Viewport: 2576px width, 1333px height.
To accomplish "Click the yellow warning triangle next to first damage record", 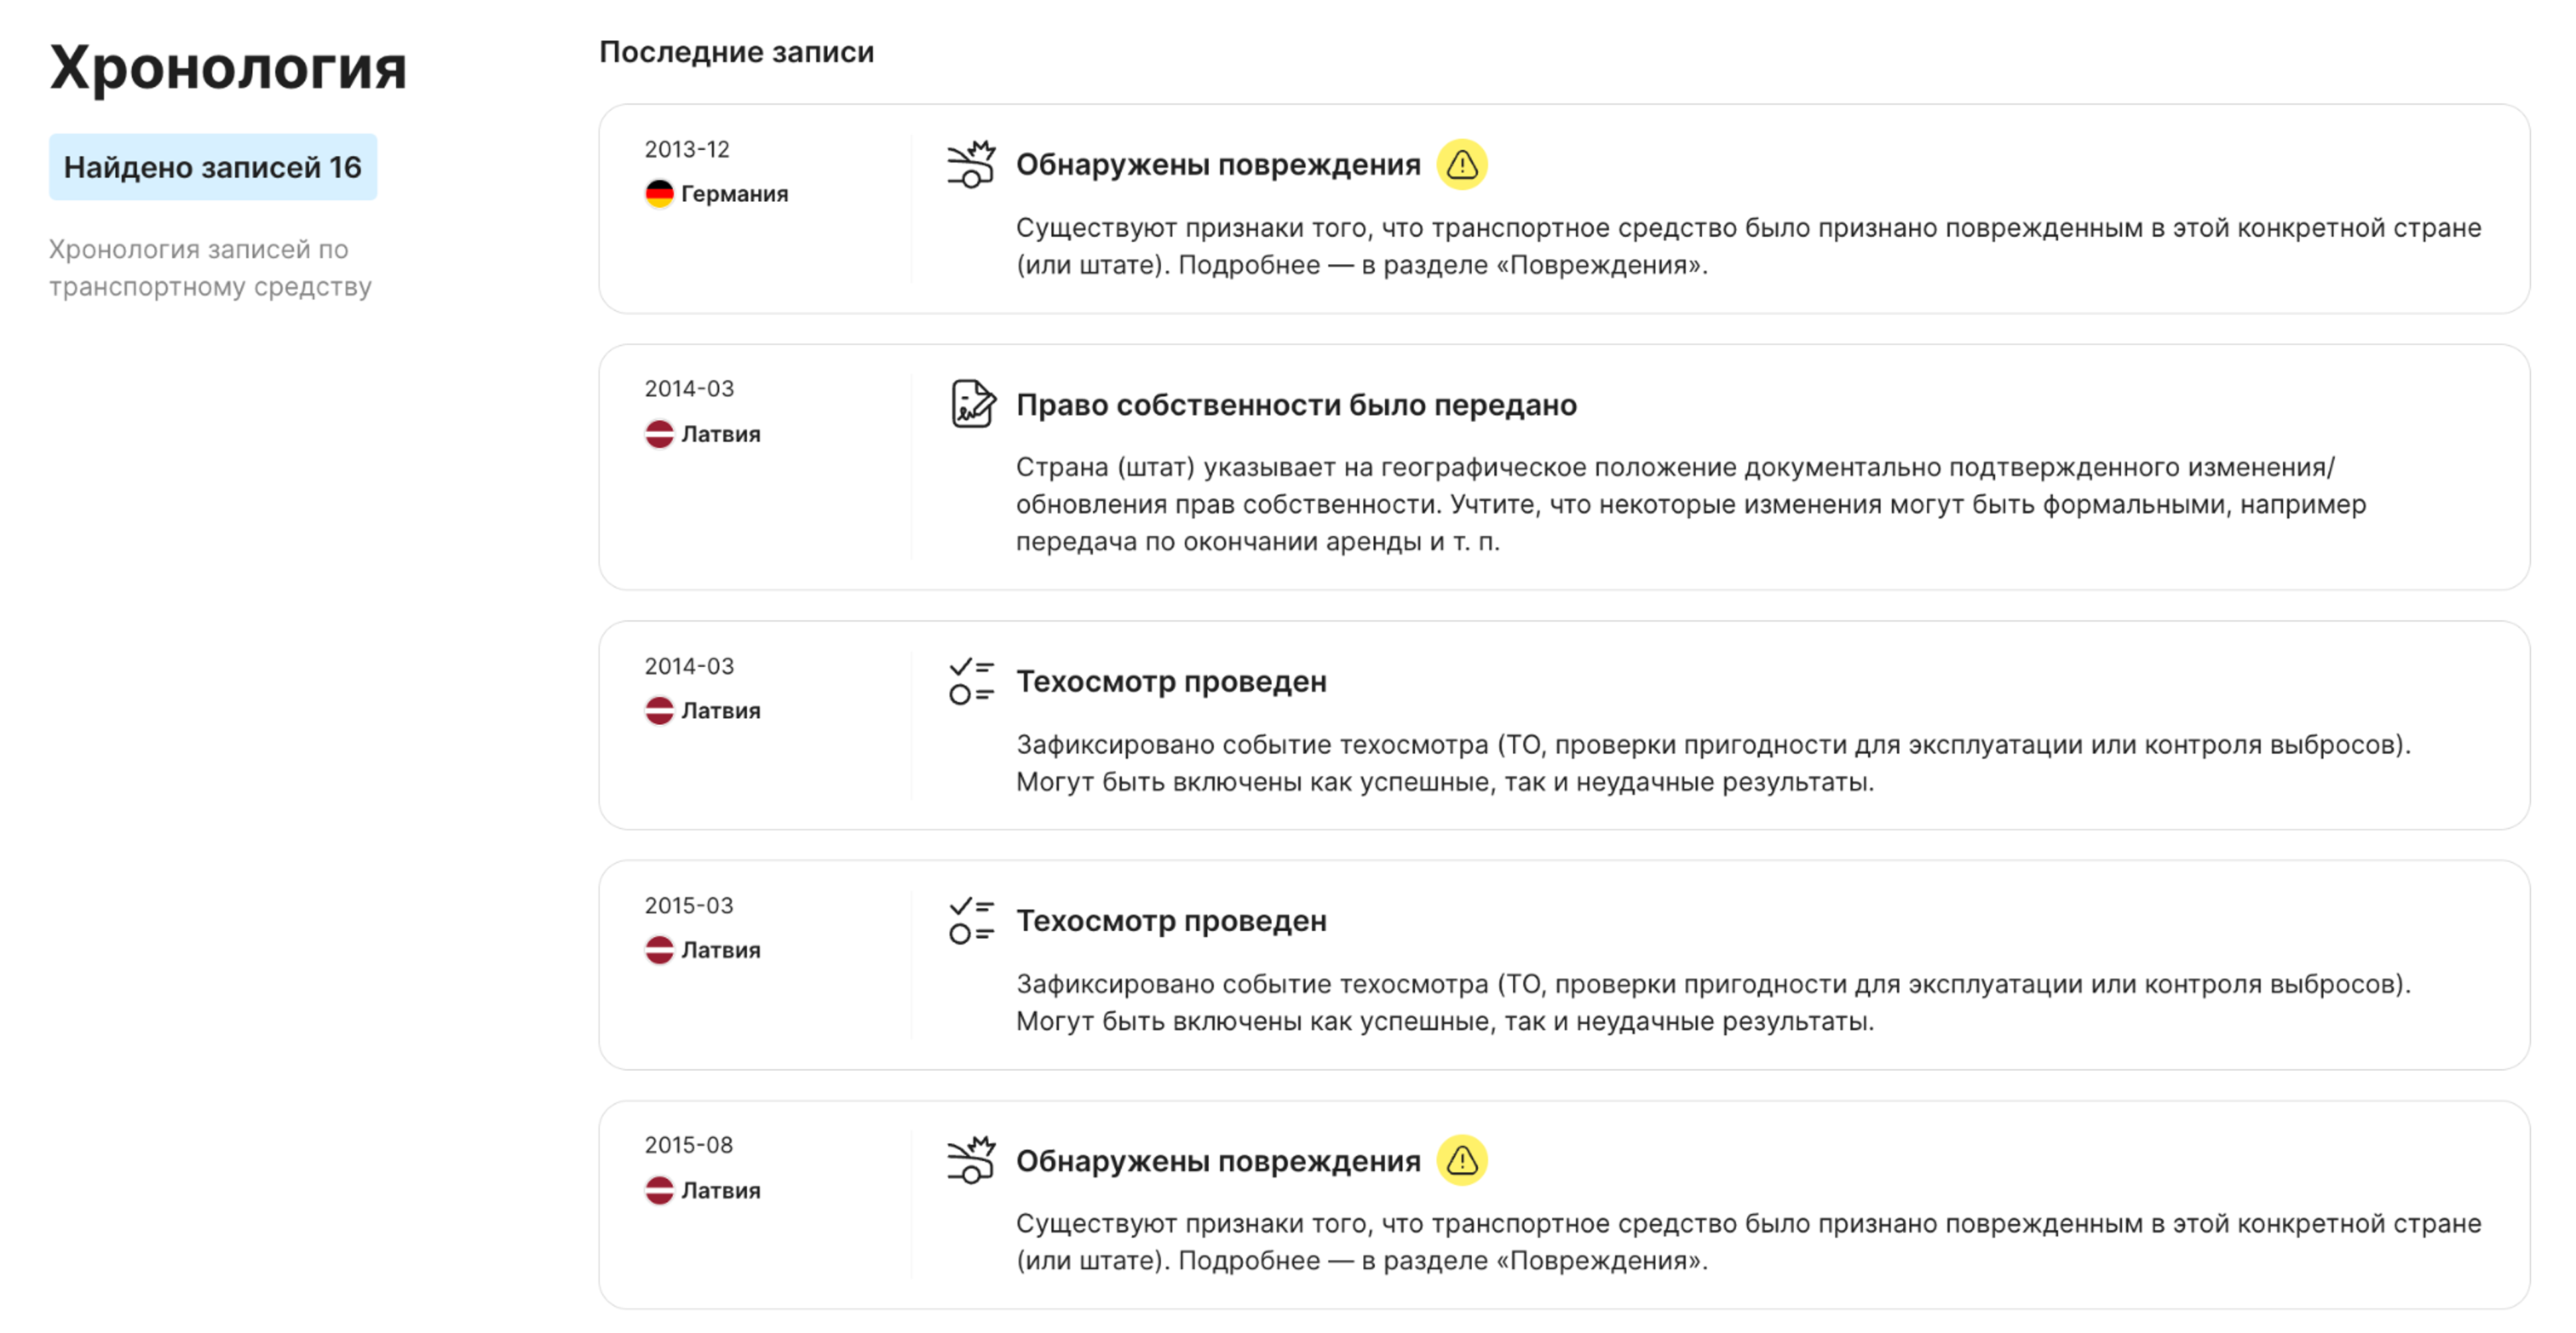I will click(x=1462, y=164).
